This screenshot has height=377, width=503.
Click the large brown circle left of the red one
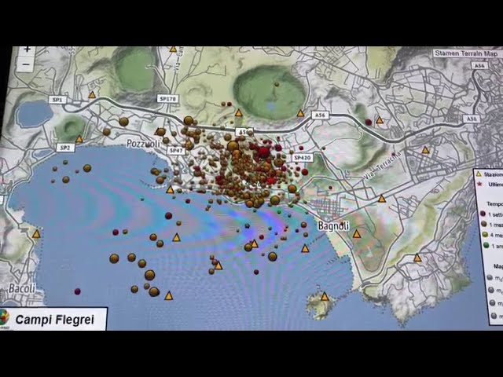(x=233, y=147)
